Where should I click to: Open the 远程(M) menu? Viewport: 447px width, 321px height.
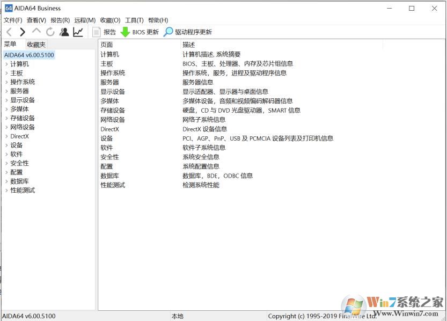click(x=85, y=20)
